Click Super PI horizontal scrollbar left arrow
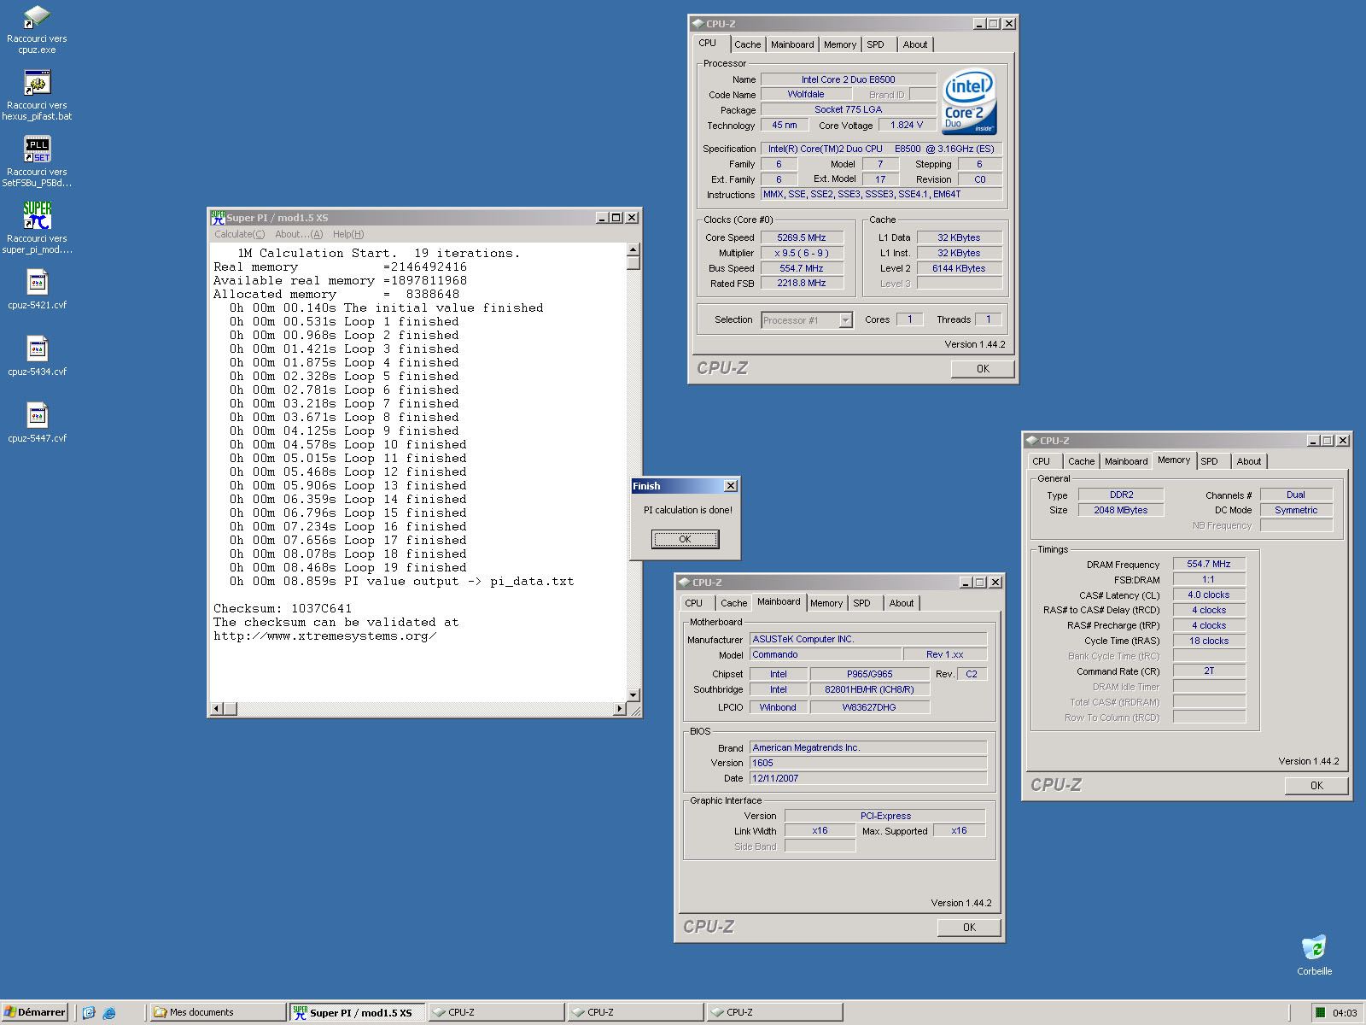The width and height of the screenshot is (1366, 1025). pyautogui.click(x=216, y=709)
